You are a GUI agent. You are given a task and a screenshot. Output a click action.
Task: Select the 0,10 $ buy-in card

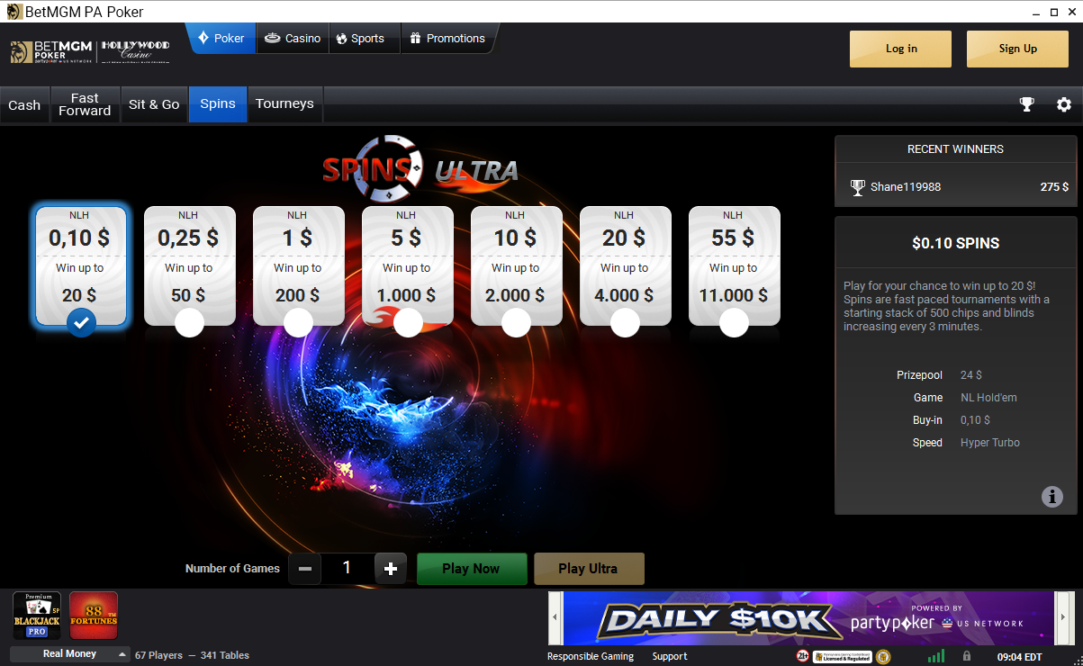(81, 265)
